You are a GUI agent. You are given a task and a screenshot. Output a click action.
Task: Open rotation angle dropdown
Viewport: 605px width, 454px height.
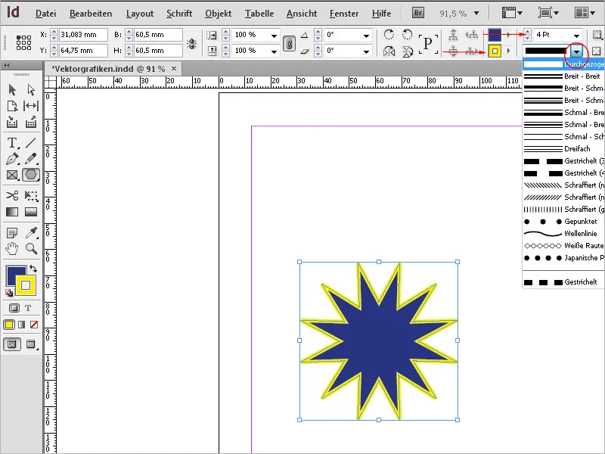[366, 35]
